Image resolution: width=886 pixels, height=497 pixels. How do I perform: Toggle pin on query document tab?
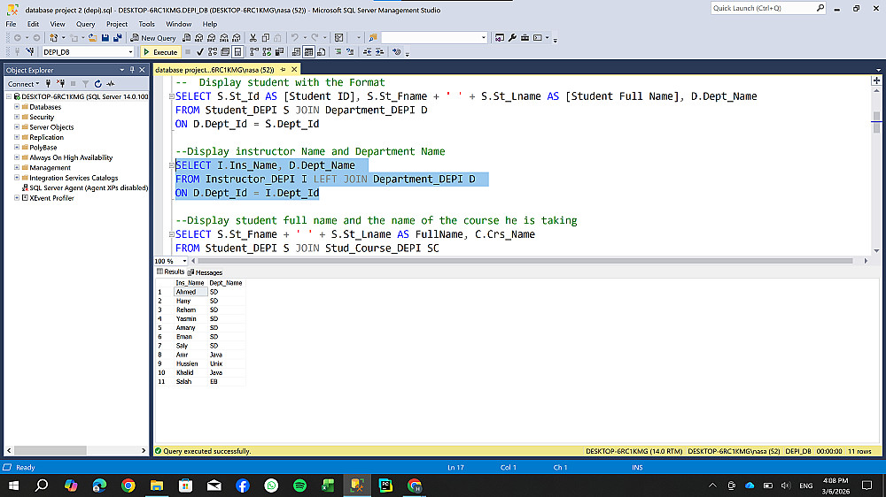tap(284, 69)
